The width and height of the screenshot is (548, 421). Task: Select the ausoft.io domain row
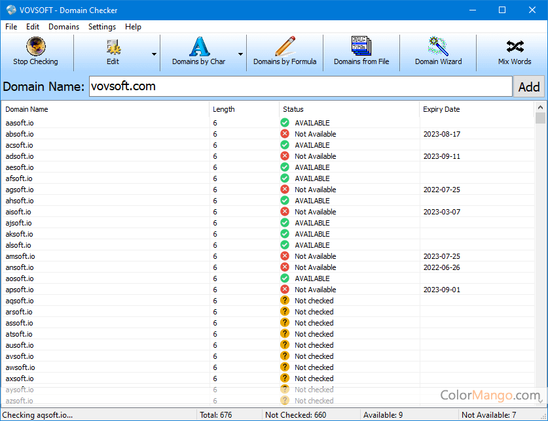click(x=268, y=345)
